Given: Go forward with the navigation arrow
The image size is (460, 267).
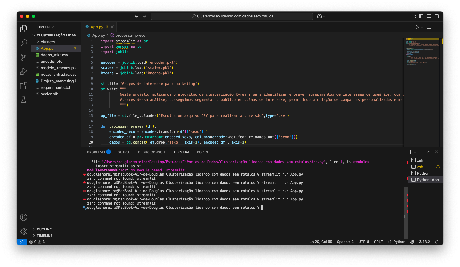Looking at the screenshot, I should [x=144, y=16].
